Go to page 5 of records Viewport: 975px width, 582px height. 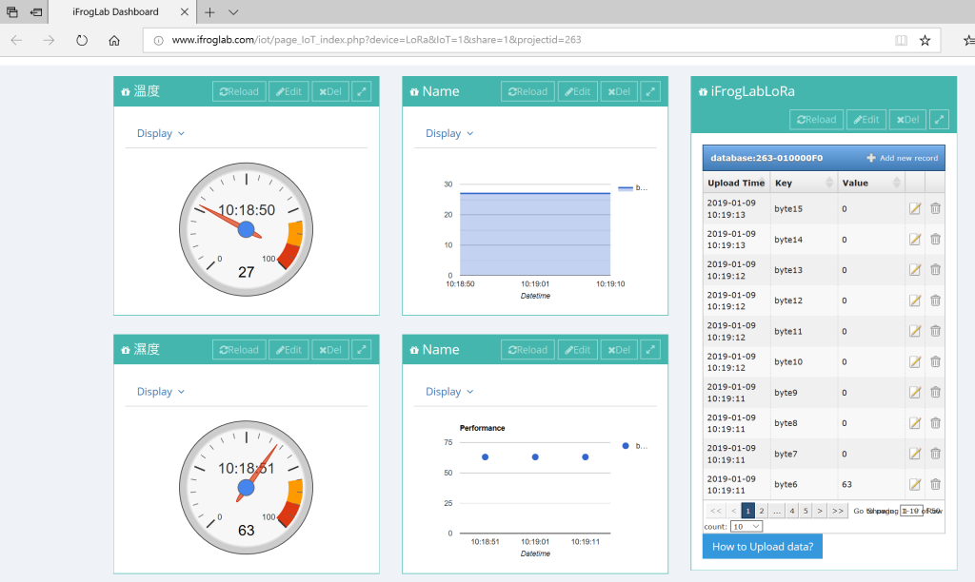pos(806,511)
